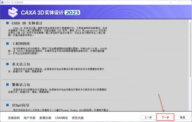Select the CAXA 3D 实体设计 heading text
Viewport: 192px width, 122px height.
[27, 23]
